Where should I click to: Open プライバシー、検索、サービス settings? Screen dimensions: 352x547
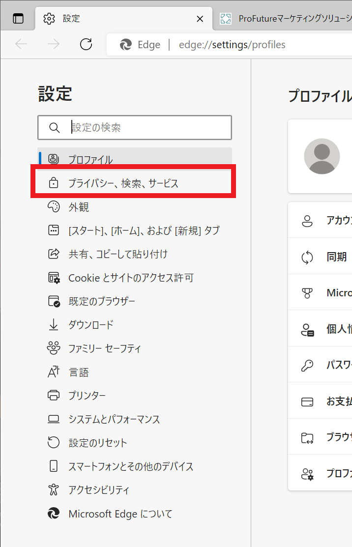(x=135, y=183)
